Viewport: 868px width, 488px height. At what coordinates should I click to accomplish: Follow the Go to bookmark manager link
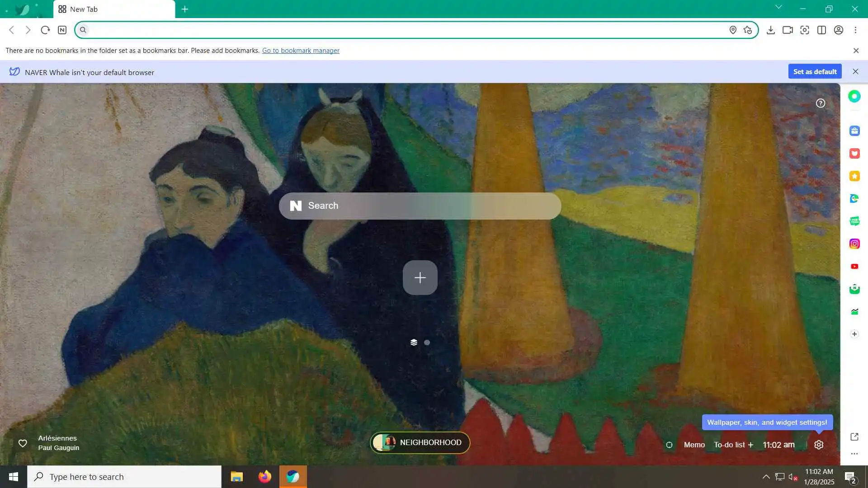(x=301, y=51)
